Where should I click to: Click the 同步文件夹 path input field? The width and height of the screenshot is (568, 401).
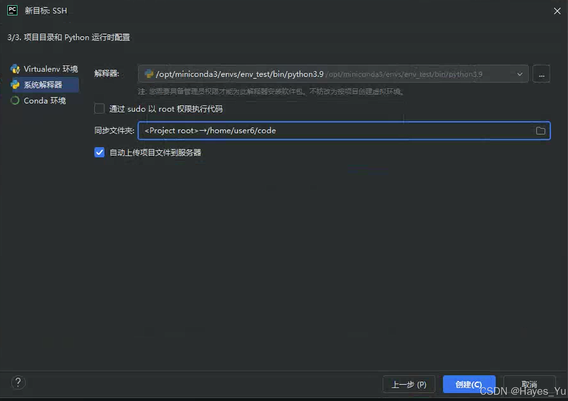344,130
